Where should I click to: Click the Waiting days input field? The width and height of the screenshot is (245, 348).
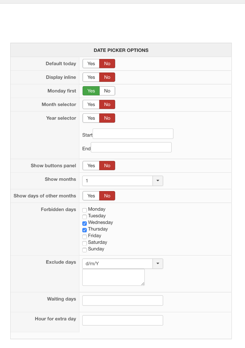point(122,301)
